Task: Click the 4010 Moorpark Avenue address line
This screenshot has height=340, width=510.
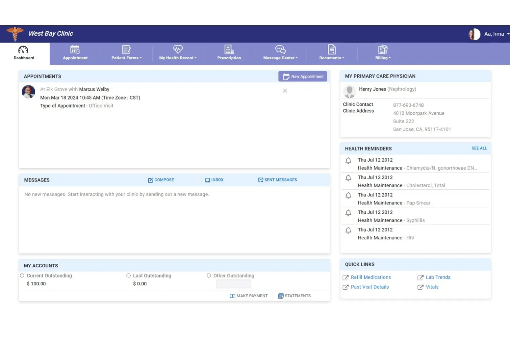Action: click(419, 113)
